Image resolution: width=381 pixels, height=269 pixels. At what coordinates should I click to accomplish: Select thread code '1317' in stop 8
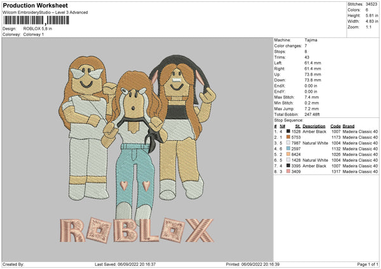click(336, 171)
